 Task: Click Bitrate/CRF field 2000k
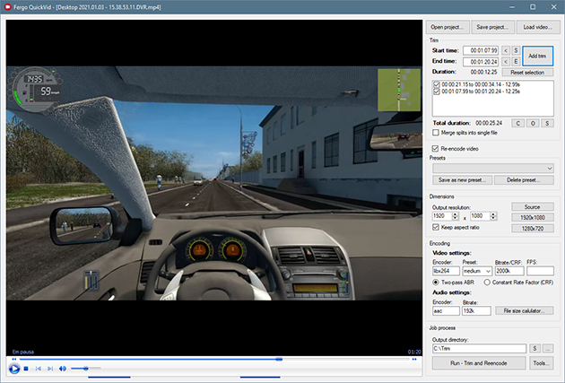509,271
